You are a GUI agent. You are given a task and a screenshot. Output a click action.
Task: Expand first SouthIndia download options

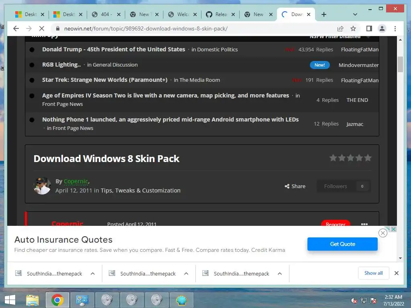coord(93,274)
